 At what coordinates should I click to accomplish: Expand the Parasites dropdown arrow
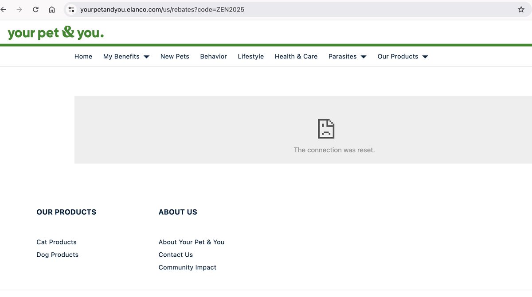364,57
